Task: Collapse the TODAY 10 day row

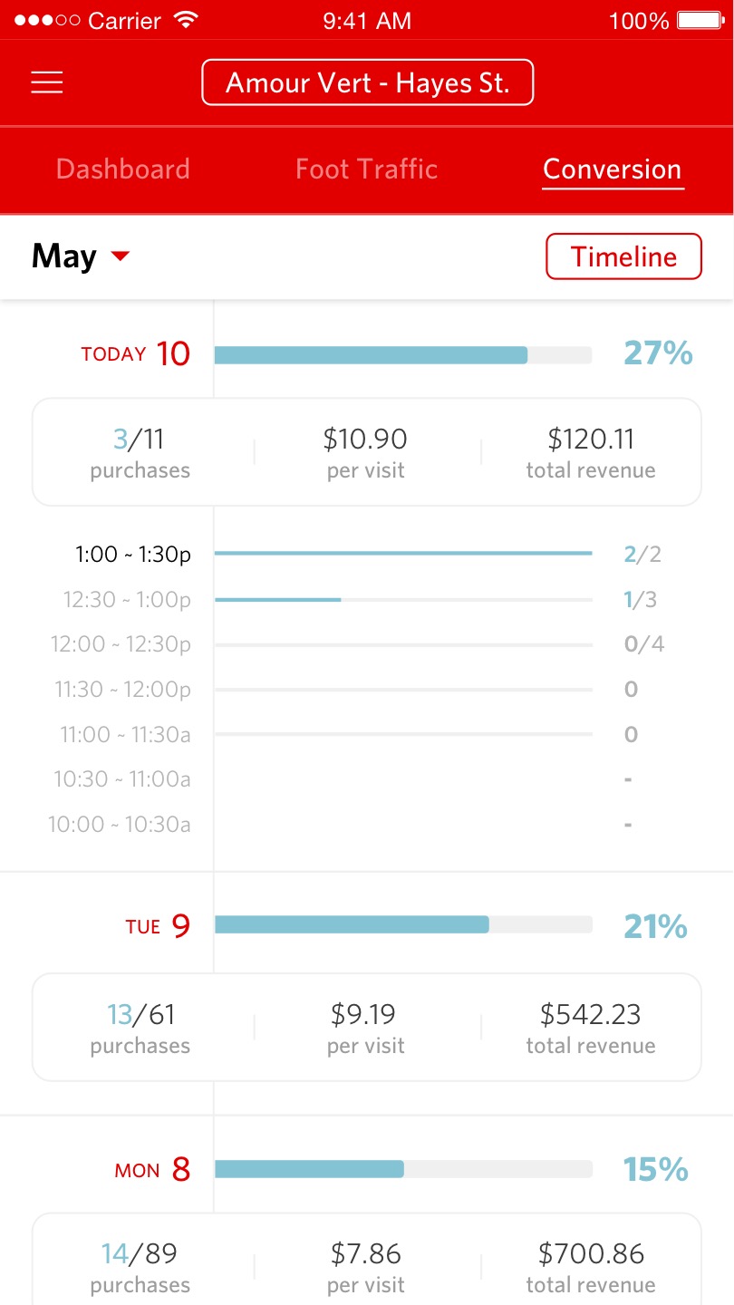Action: click(x=136, y=353)
